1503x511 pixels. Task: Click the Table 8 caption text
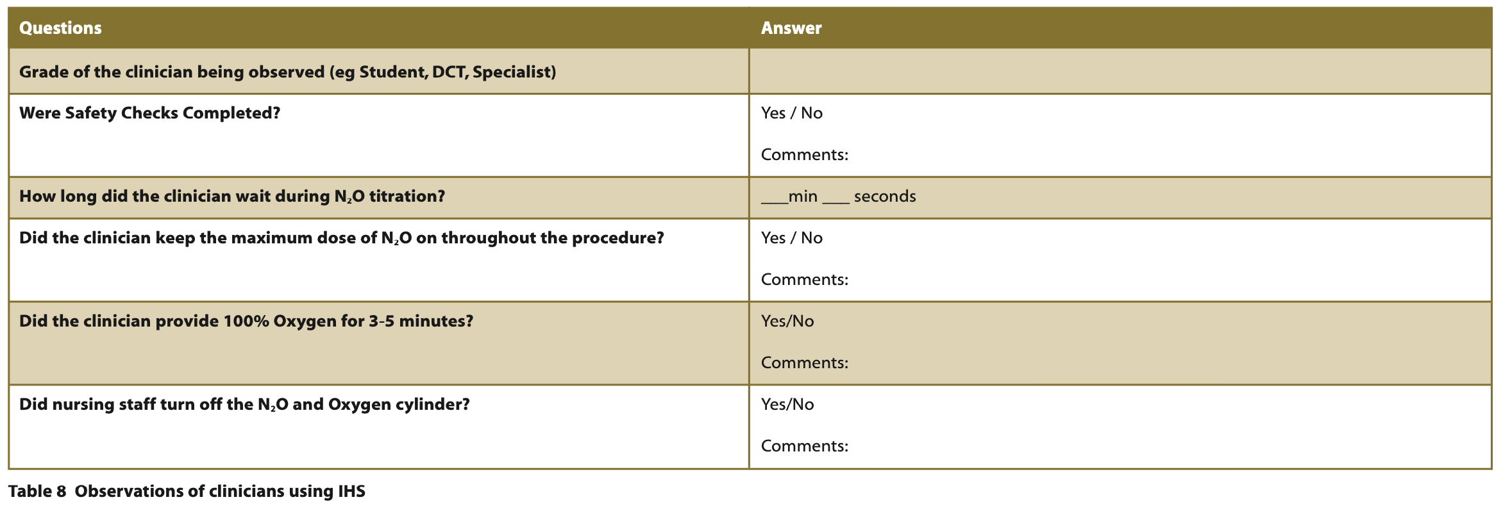click(186, 491)
